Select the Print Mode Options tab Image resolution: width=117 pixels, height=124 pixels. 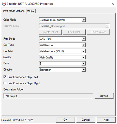pos(14,11)
